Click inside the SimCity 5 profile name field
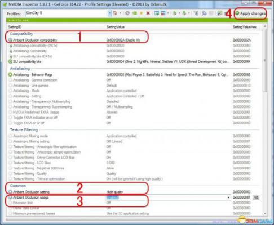 point(67,13)
